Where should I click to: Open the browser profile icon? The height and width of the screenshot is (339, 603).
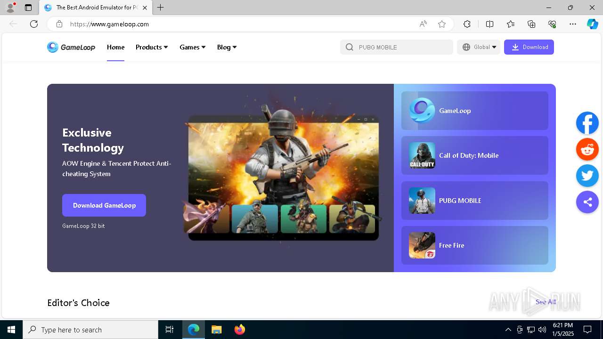click(x=10, y=8)
